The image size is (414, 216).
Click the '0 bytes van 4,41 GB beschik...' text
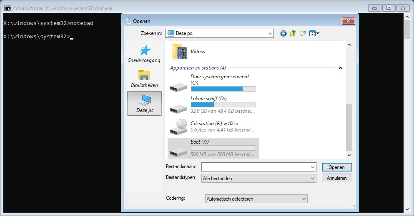pos(222,130)
